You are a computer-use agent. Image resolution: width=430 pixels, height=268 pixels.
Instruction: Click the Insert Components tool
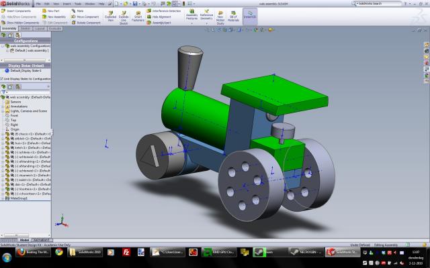[x=19, y=11]
